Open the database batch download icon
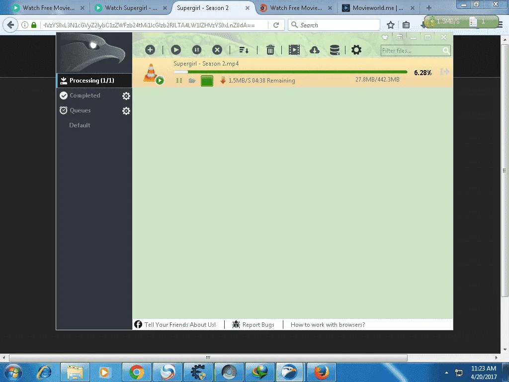509x382 pixels. click(x=335, y=50)
